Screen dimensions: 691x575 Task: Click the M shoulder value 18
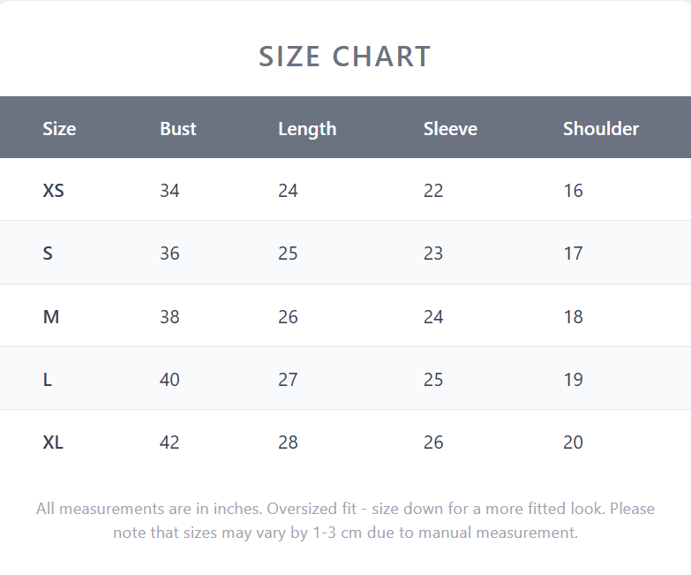pos(573,316)
